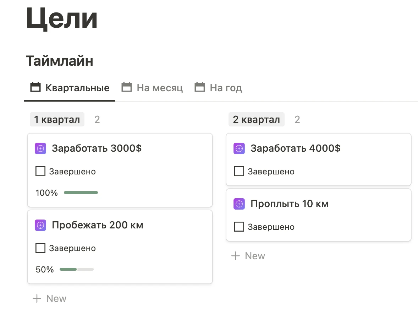Click calendar icon beside На месяц tab
The height and width of the screenshot is (319, 418).
pos(127,87)
